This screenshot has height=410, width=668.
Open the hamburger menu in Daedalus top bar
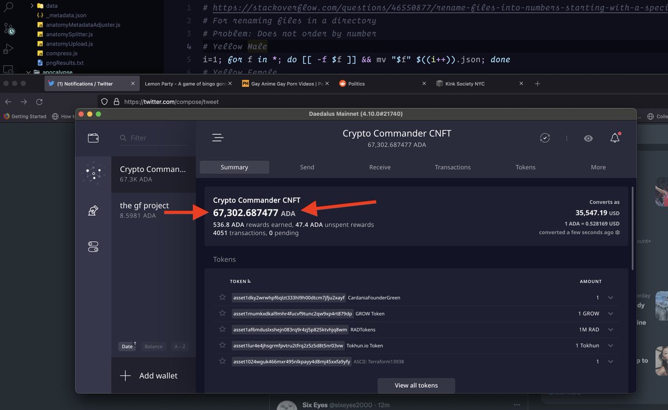218,138
